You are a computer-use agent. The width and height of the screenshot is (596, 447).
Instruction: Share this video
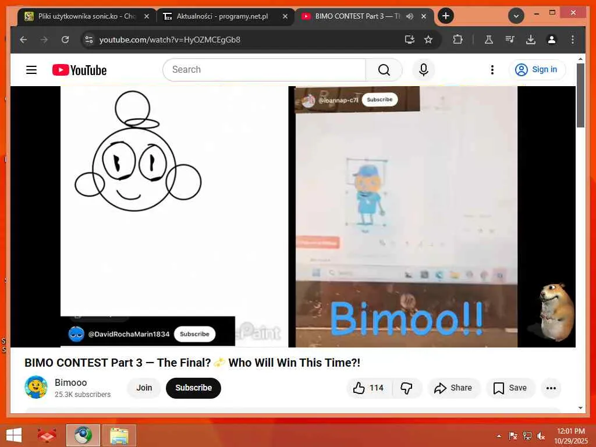point(453,388)
